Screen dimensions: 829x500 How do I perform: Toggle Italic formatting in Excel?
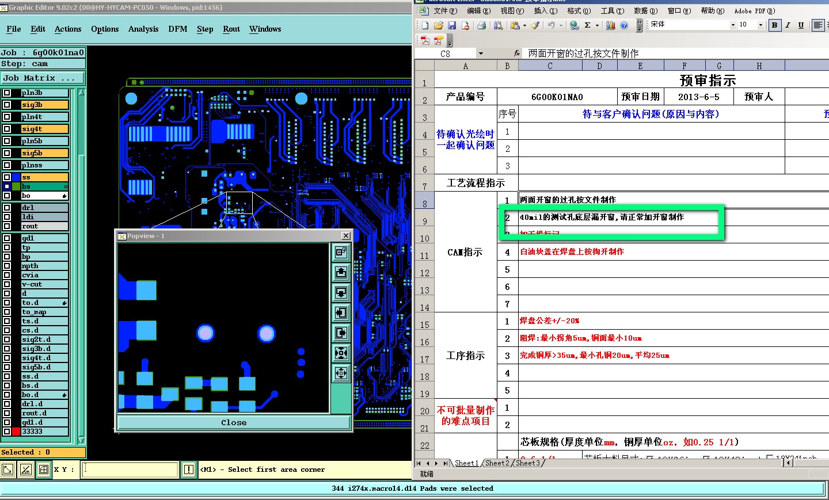(x=788, y=25)
